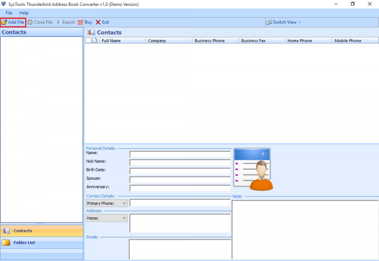The image size is (379, 261).
Task: Click the contact card avatar image
Action: (x=252, y=169)
